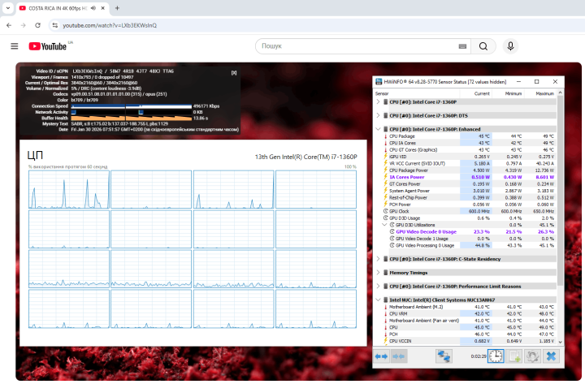The height and width of the screenshot is (384, 585).
Task: Focus the Пошук search field
Action: tap(358, 46)
